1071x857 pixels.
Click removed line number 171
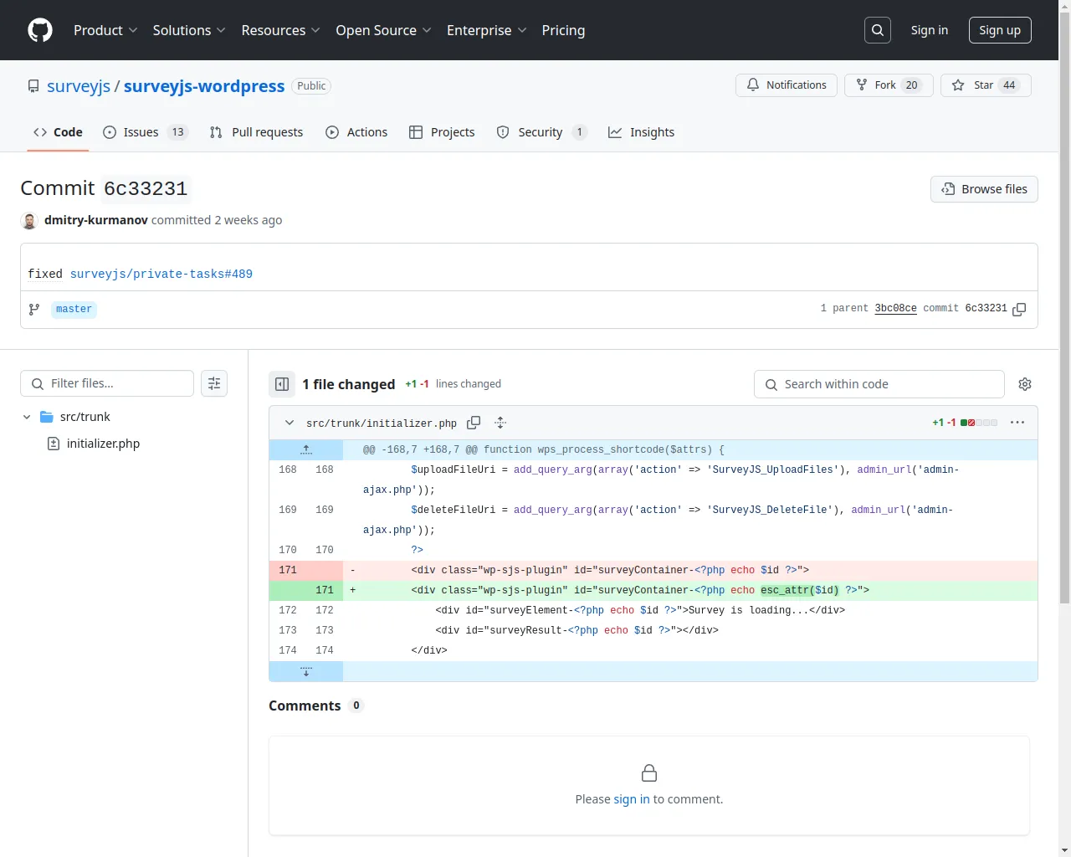coord(288,570)
